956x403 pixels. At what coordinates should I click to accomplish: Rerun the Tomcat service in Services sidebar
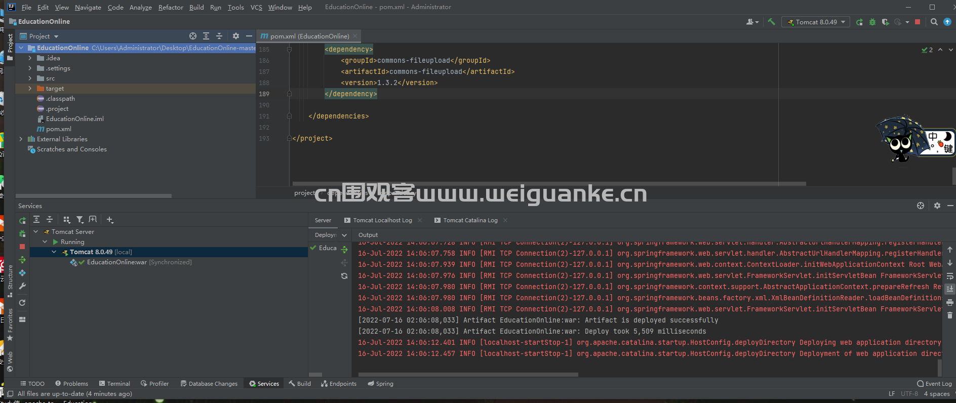click(22, 220)
